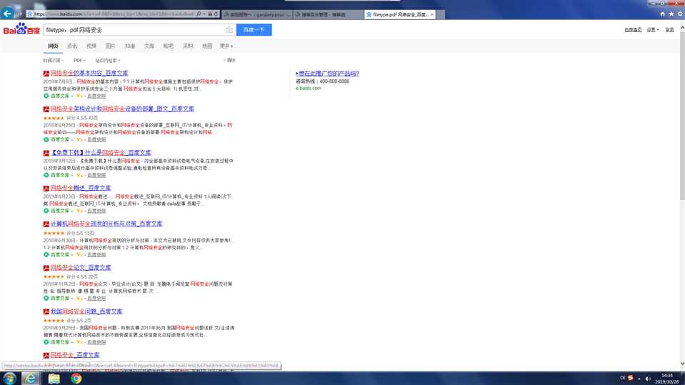The width and height of the screenshot is (685, 385).
Task: Click PDF icon beside 网络安全的基本内容 result
Action: pyautogui.click(x=46, y=74)
